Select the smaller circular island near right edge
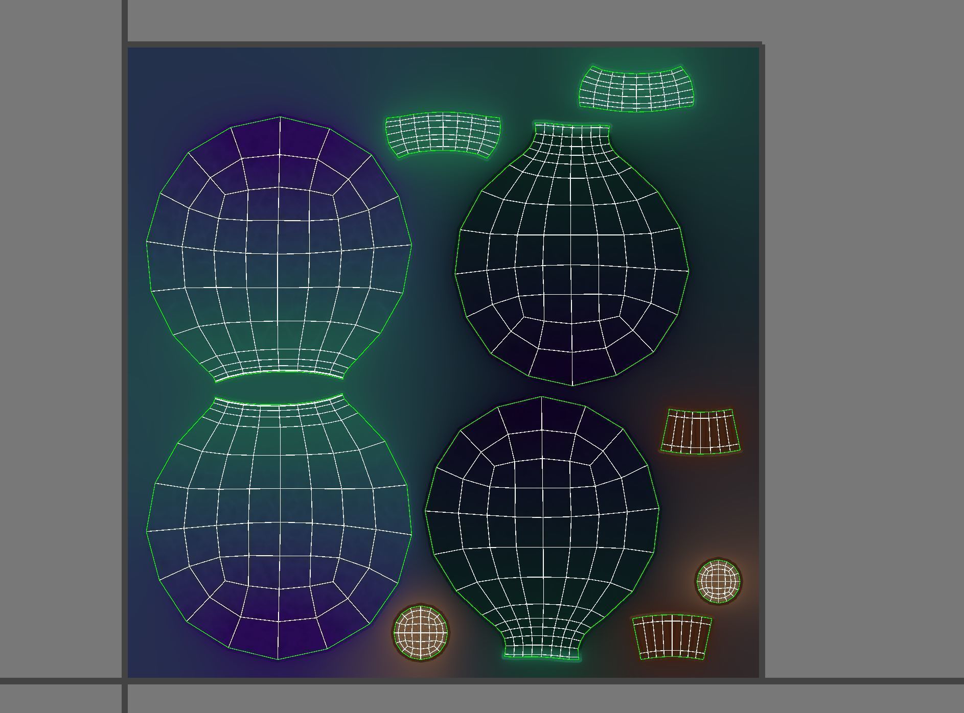 tap(718, 581)
